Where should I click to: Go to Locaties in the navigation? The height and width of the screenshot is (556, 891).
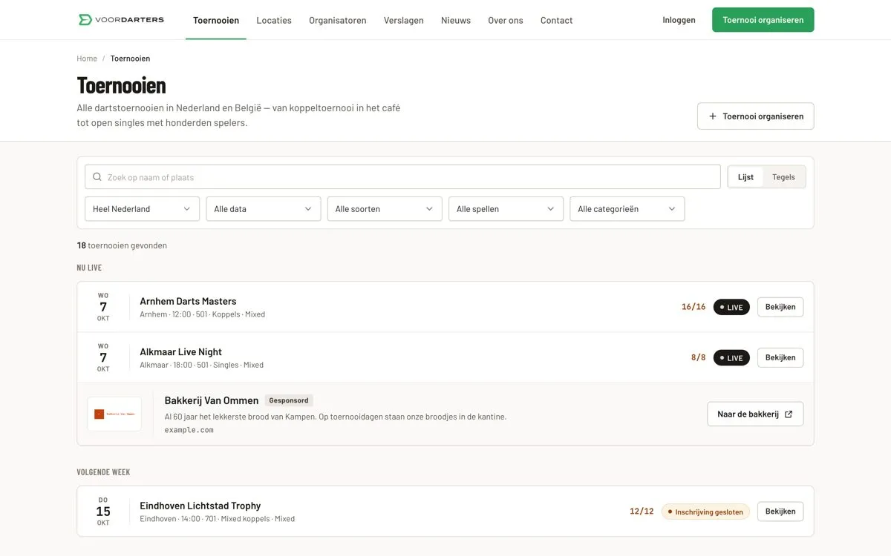pyautogui.click(x=274, y=20)
